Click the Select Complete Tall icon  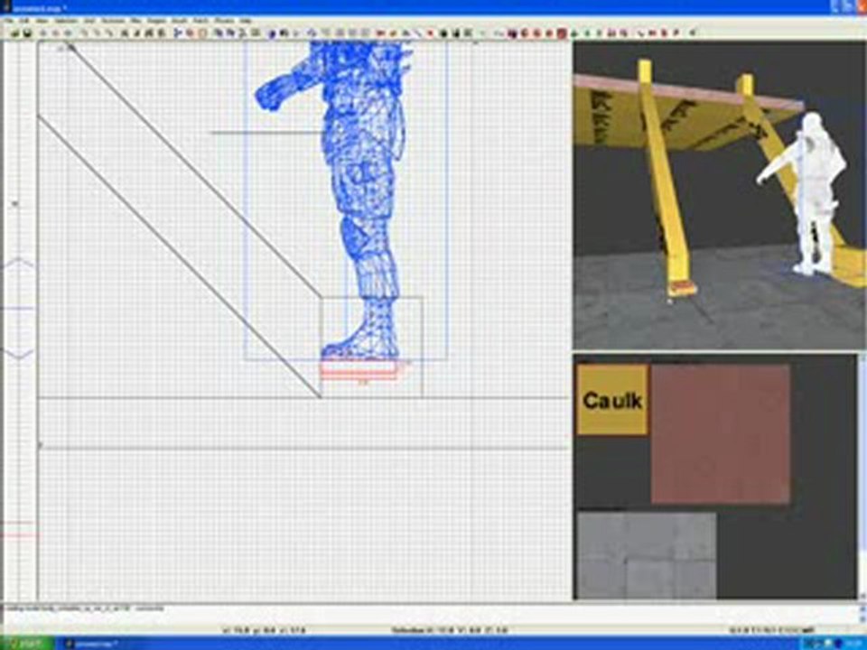126,33
